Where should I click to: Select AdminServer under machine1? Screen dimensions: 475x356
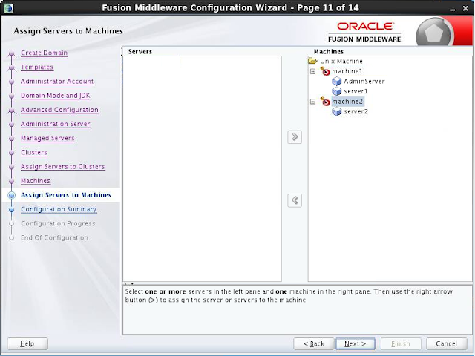click(x=364, y=81)
